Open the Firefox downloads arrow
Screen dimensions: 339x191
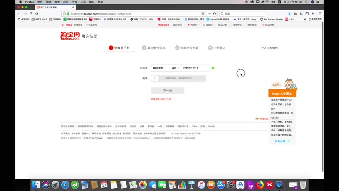pyautogui.click(x=289, y=14)
